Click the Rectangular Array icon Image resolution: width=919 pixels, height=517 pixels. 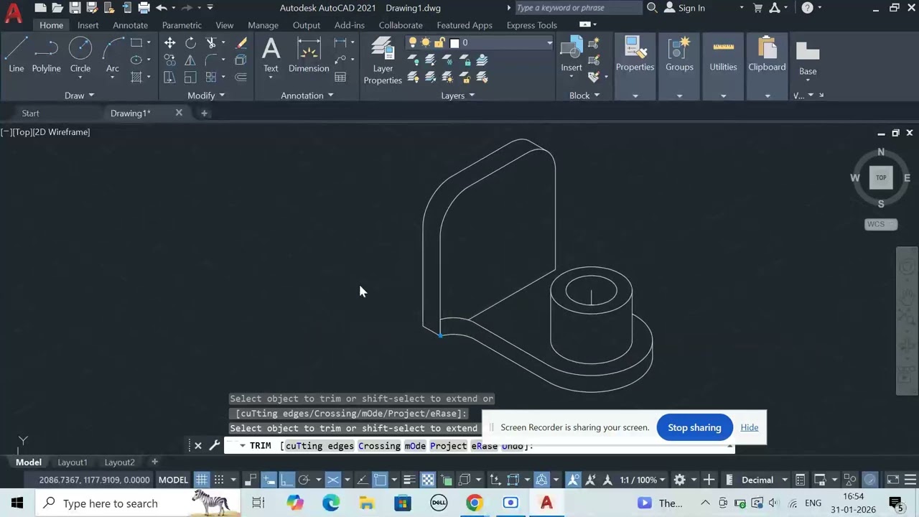tap(211, 78)
